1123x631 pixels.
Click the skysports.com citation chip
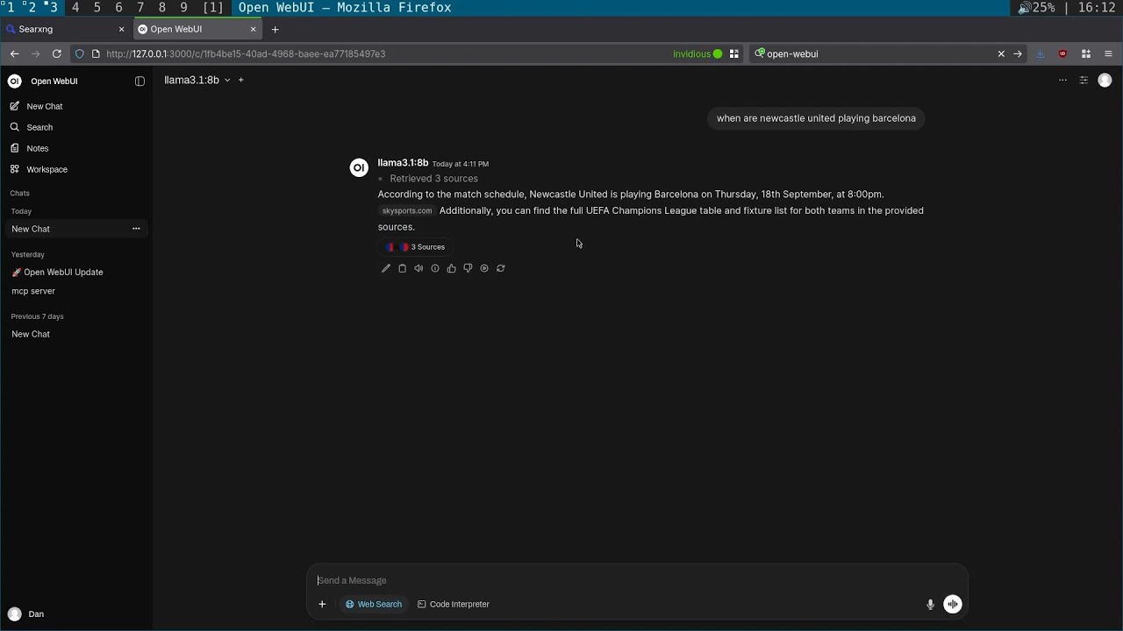[x=407, y=211]
